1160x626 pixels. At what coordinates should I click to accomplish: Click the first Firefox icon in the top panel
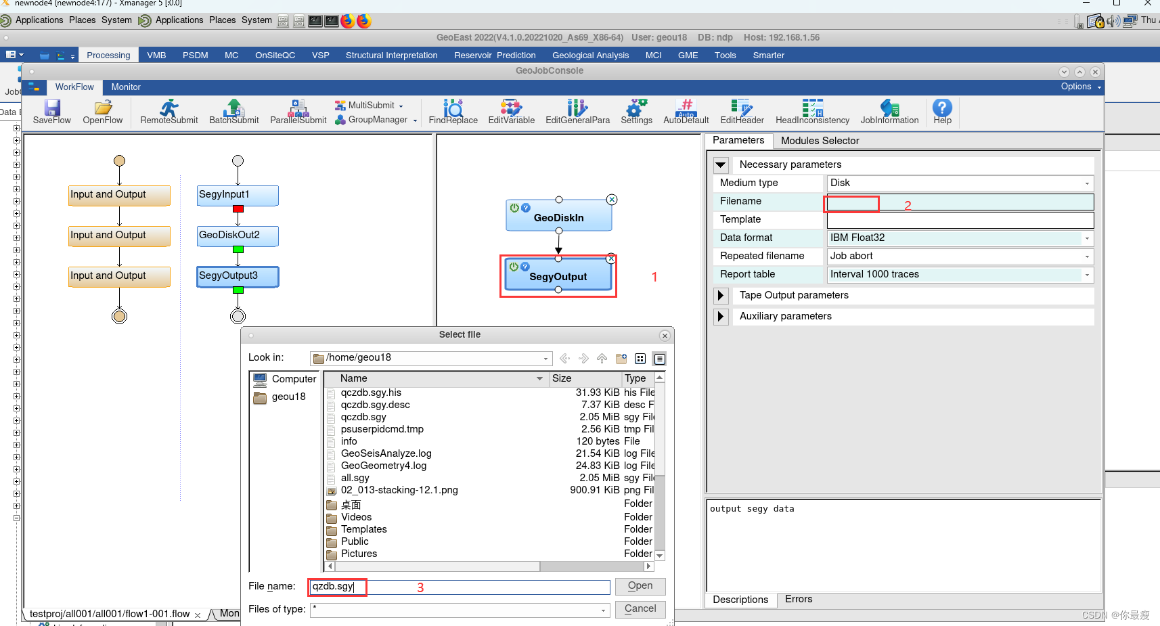pyautogui.click(x=347, y=21)
